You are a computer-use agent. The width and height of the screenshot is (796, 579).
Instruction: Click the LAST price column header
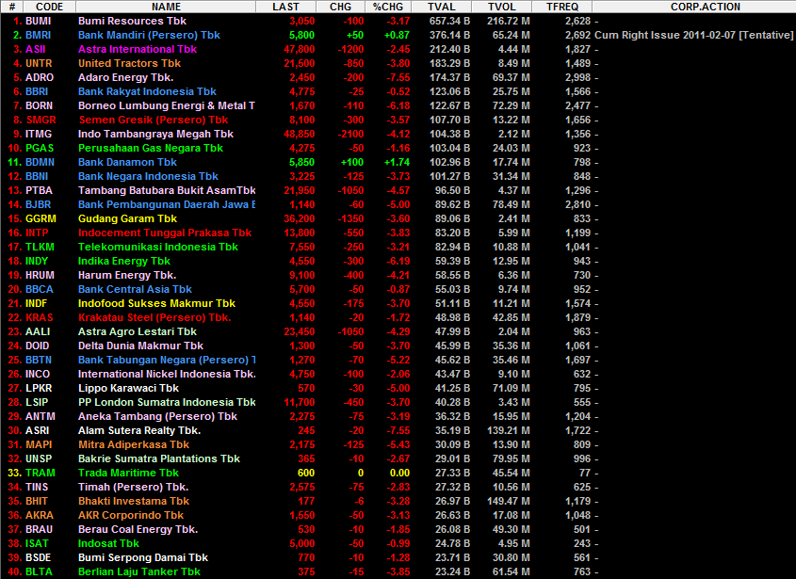tap(285, 7)
